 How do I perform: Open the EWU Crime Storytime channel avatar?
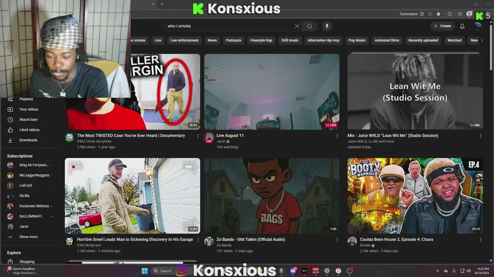(69, 137)
